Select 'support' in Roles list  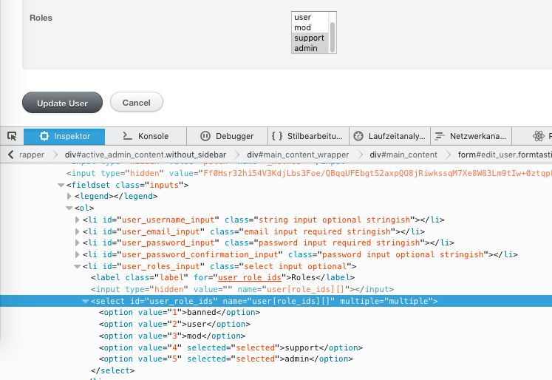click(310, 38)
